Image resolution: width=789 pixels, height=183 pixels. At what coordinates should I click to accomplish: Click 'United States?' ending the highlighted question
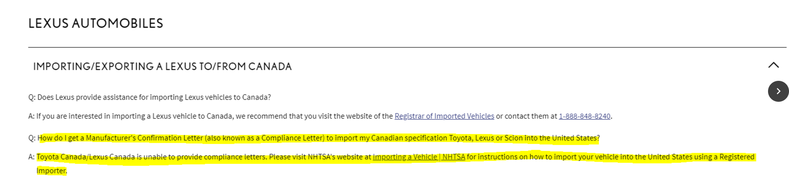coord(576,138)
